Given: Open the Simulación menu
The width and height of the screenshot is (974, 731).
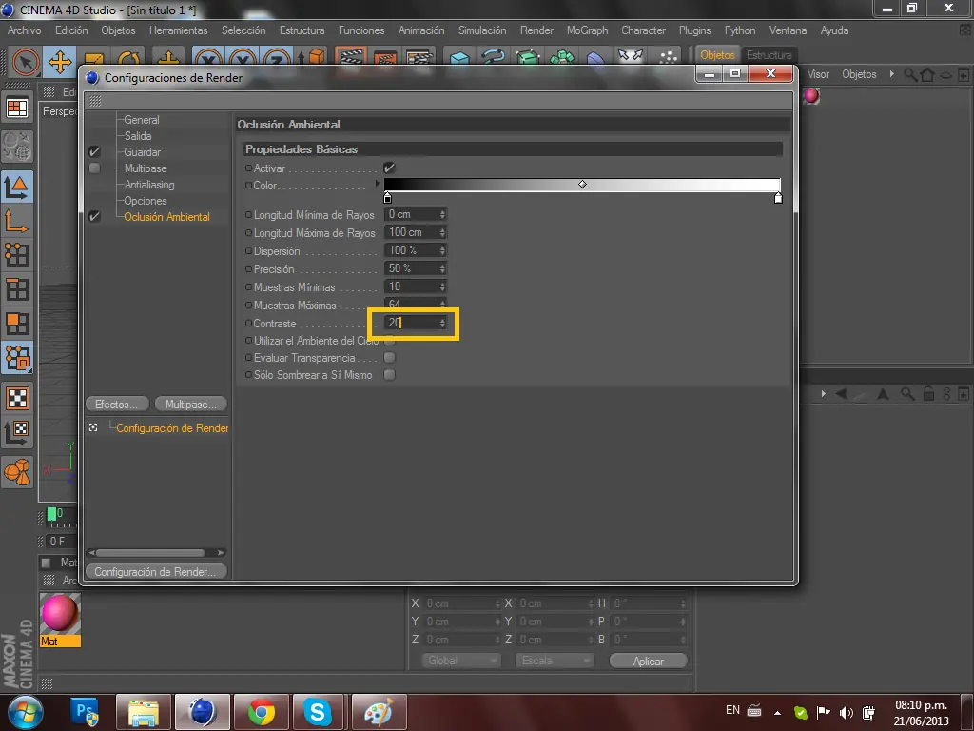Looking at the screenshot, I should tap(482, 30).
